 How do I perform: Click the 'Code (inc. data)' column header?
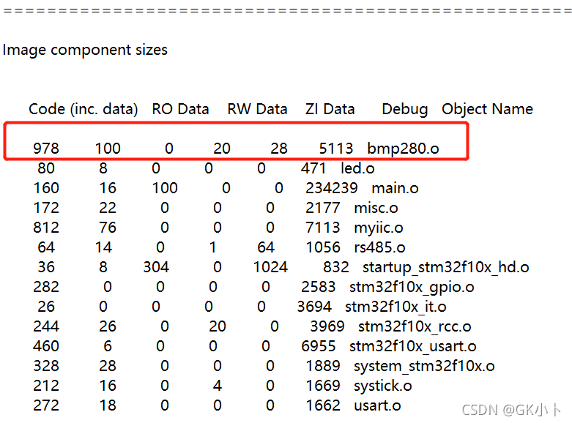point(83,109)
